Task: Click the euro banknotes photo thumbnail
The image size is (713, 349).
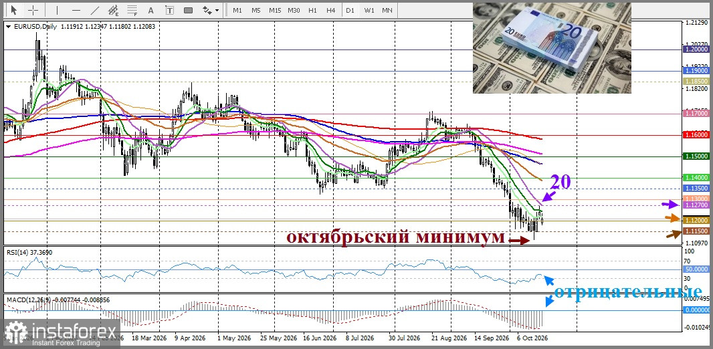Action: (x=552, y=48)
